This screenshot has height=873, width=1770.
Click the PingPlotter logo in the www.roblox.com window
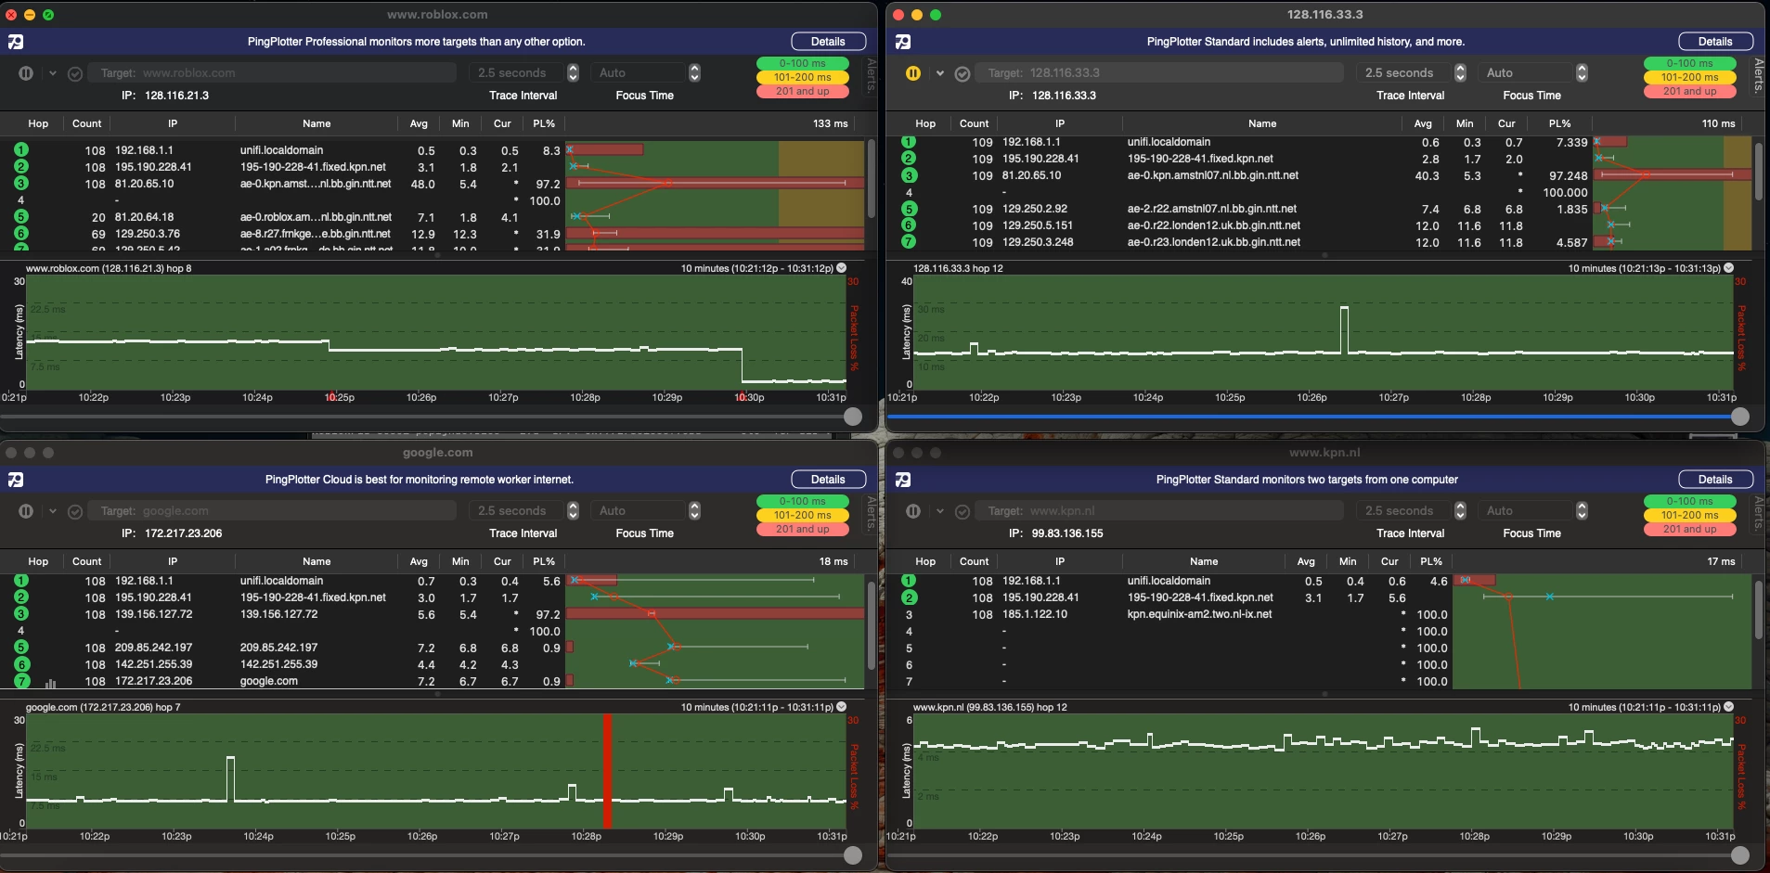[x=16, y=42]
